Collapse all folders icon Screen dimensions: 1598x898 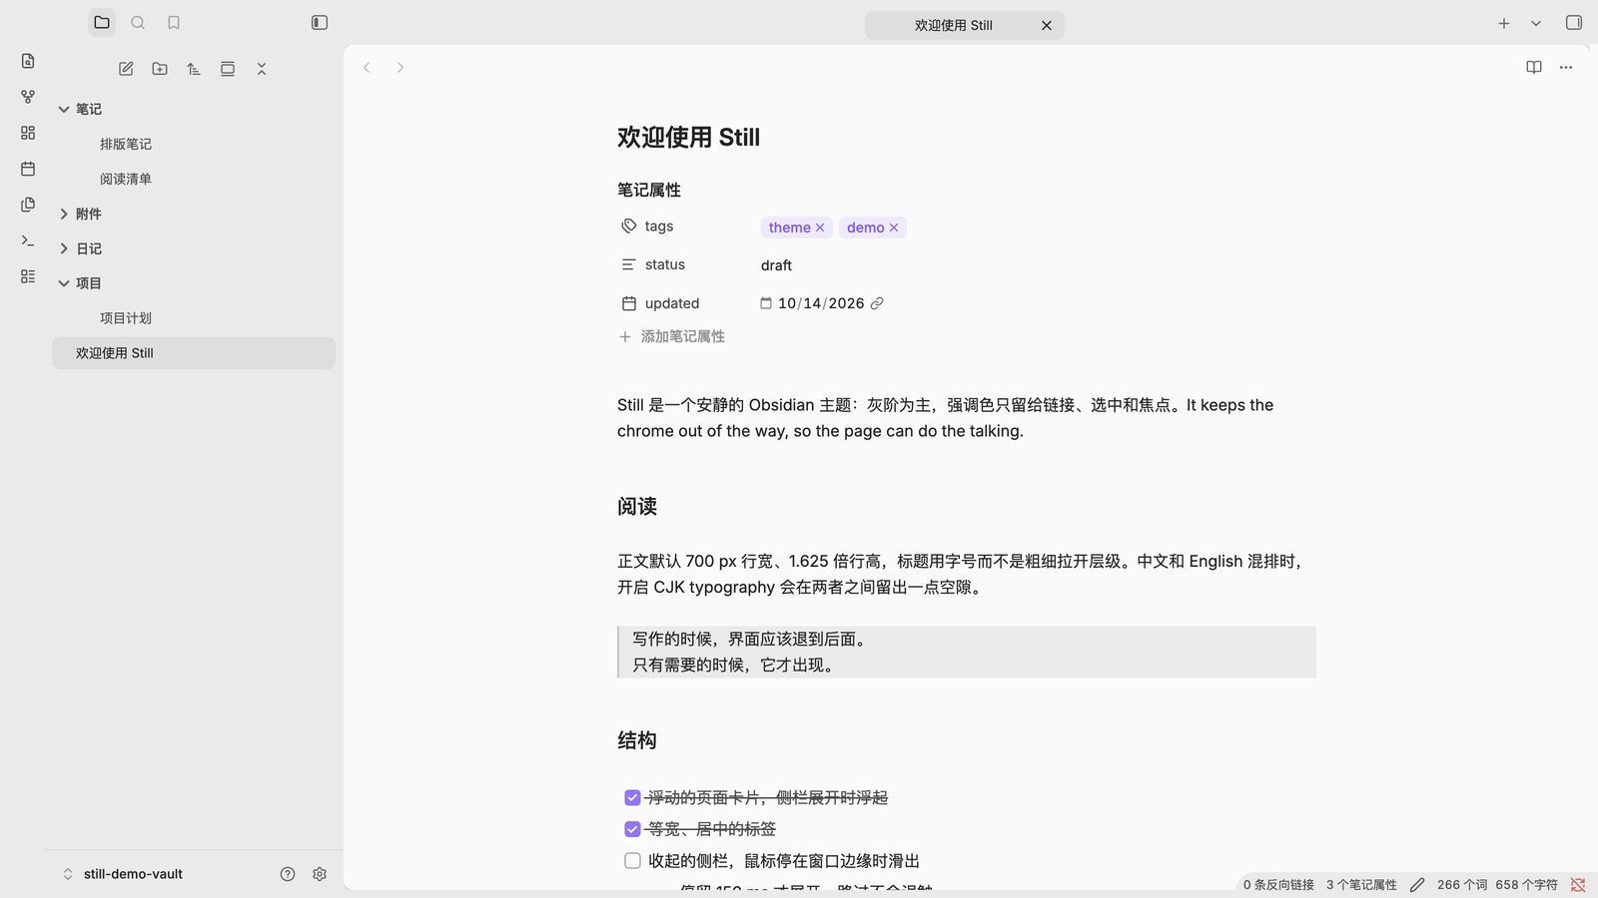tap(262, 69)
